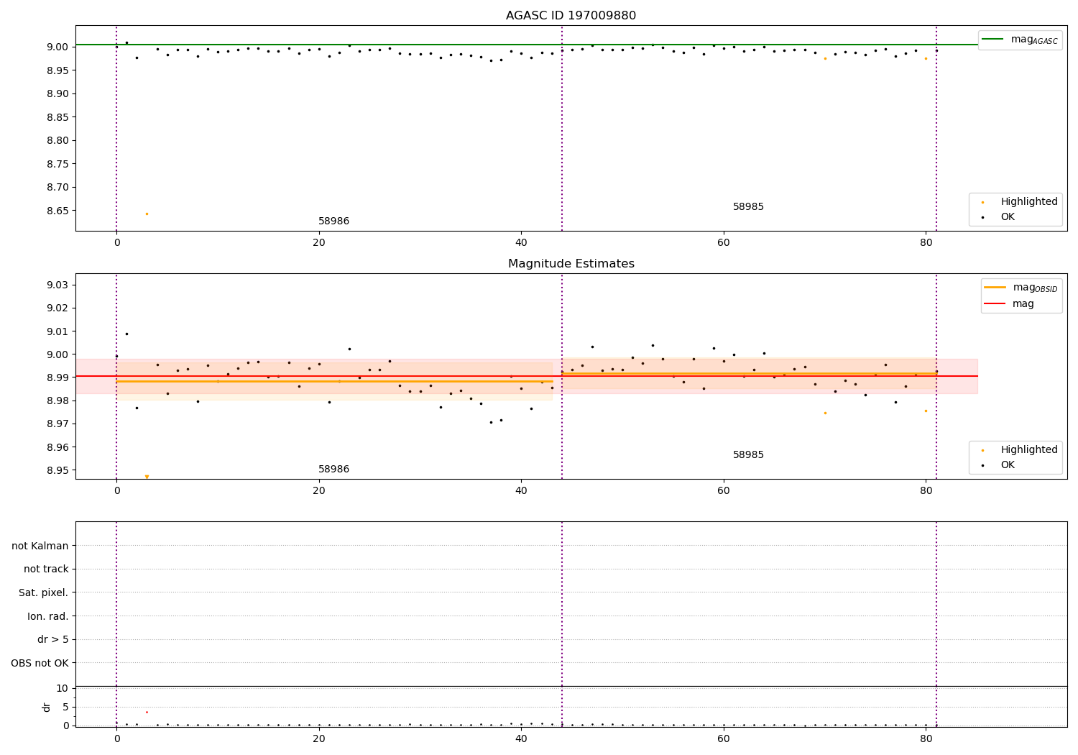Click the red dr point near 3.5
This screenshot has width=1078, height=755.
[x=147, y=712]
